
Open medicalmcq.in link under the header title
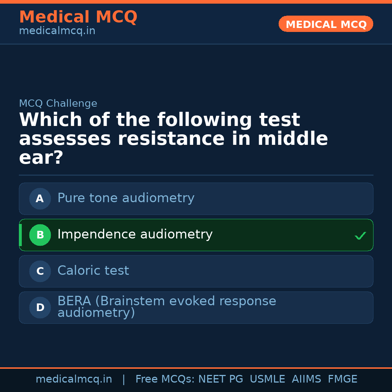[x=57, y=31]
